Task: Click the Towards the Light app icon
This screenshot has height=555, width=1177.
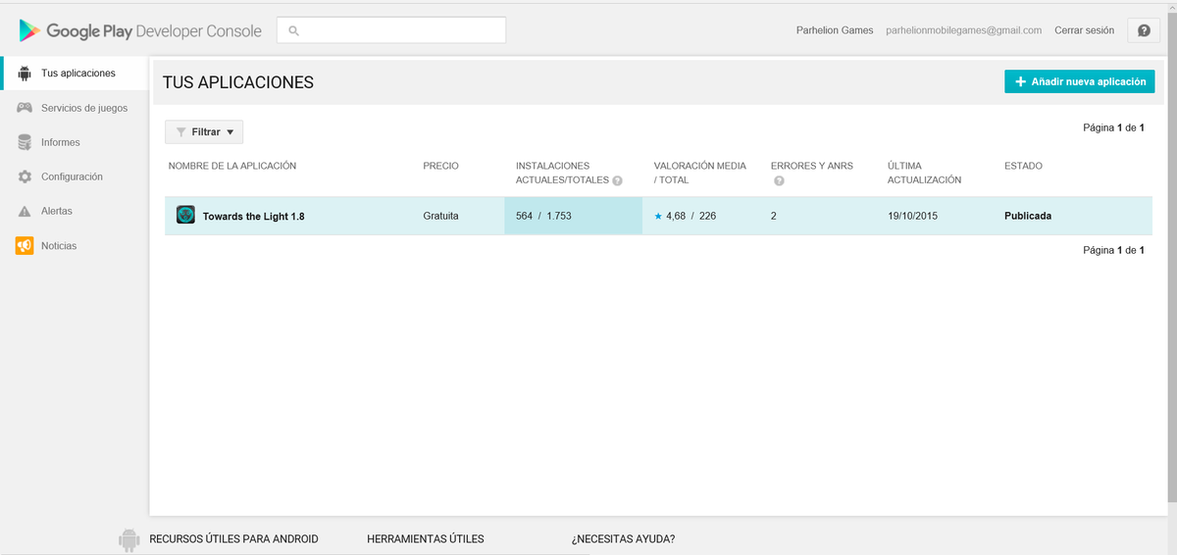Action: (x=185, y=215)
